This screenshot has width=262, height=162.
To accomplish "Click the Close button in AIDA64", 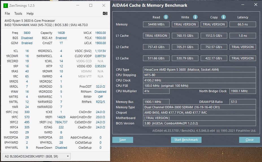I will point(250,140).
